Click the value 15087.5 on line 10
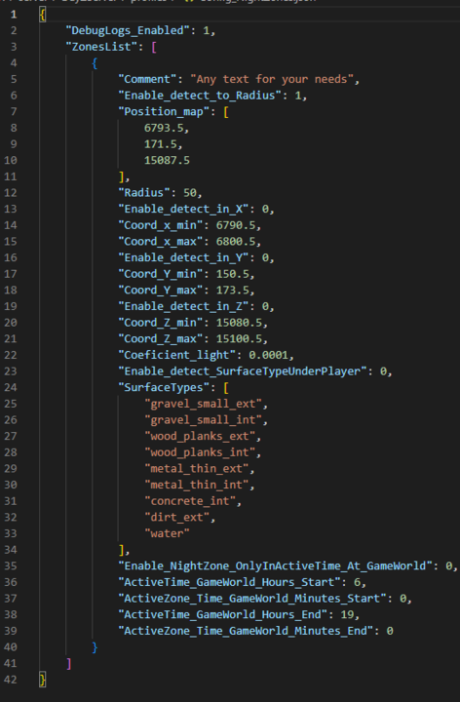 point(167,160)
